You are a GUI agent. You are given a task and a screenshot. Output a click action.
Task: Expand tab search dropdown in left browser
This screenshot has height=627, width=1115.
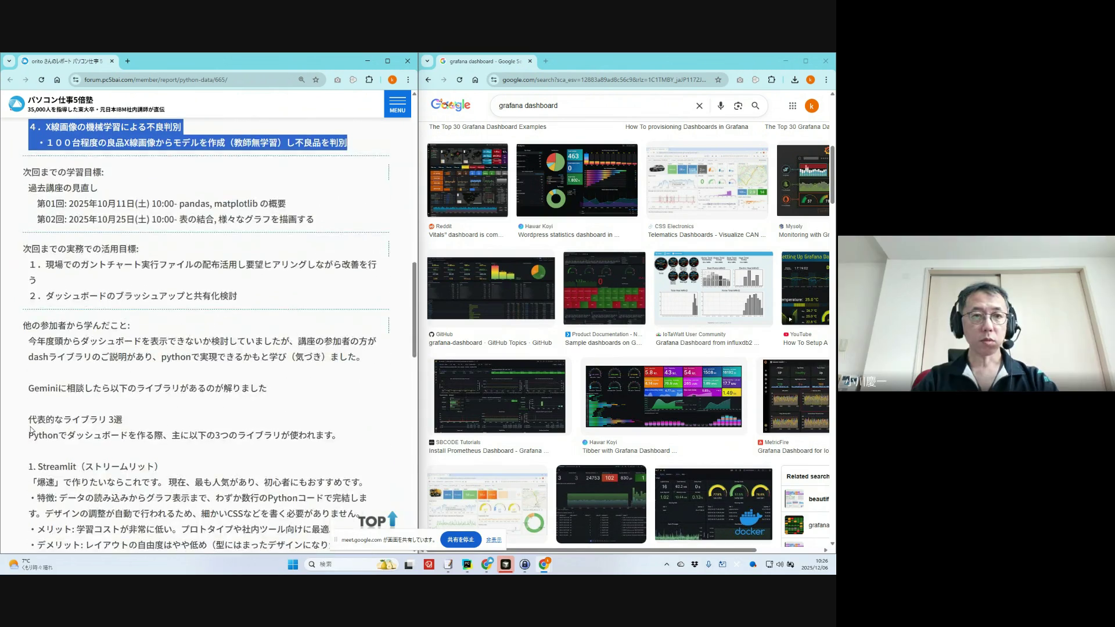[x=9, y=61]
